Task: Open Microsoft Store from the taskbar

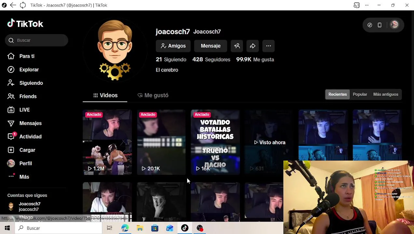Action: coord(155,228)
